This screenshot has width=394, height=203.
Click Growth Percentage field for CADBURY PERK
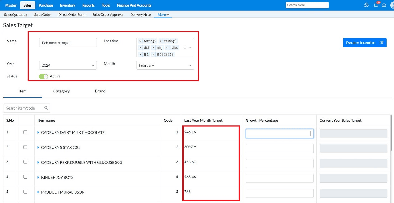[280, 163]
